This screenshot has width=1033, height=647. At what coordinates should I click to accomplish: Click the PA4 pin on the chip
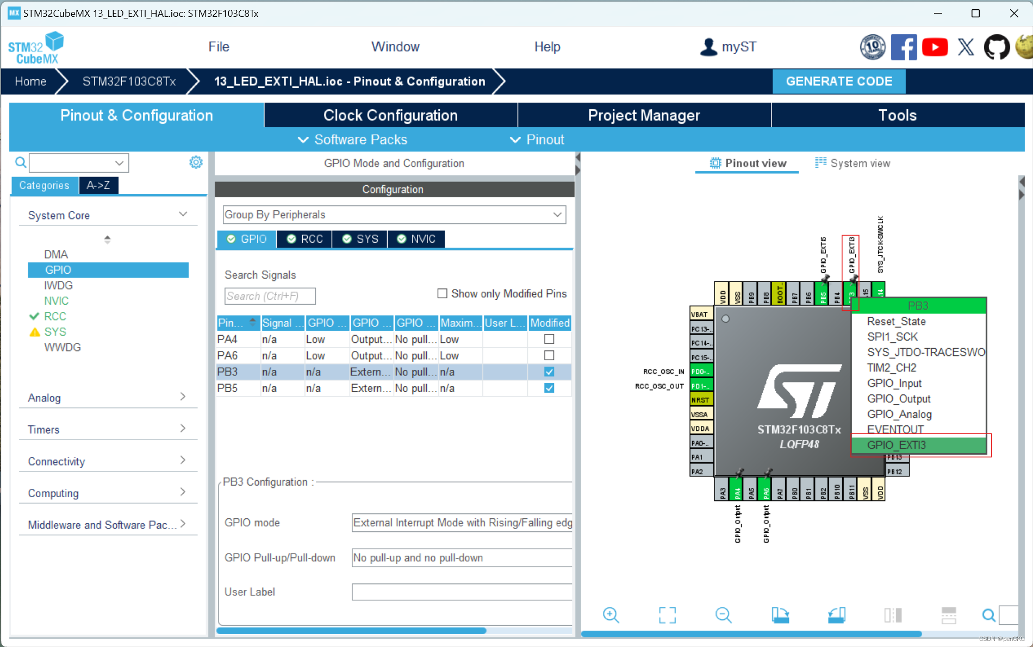click(x=738, y=489)
